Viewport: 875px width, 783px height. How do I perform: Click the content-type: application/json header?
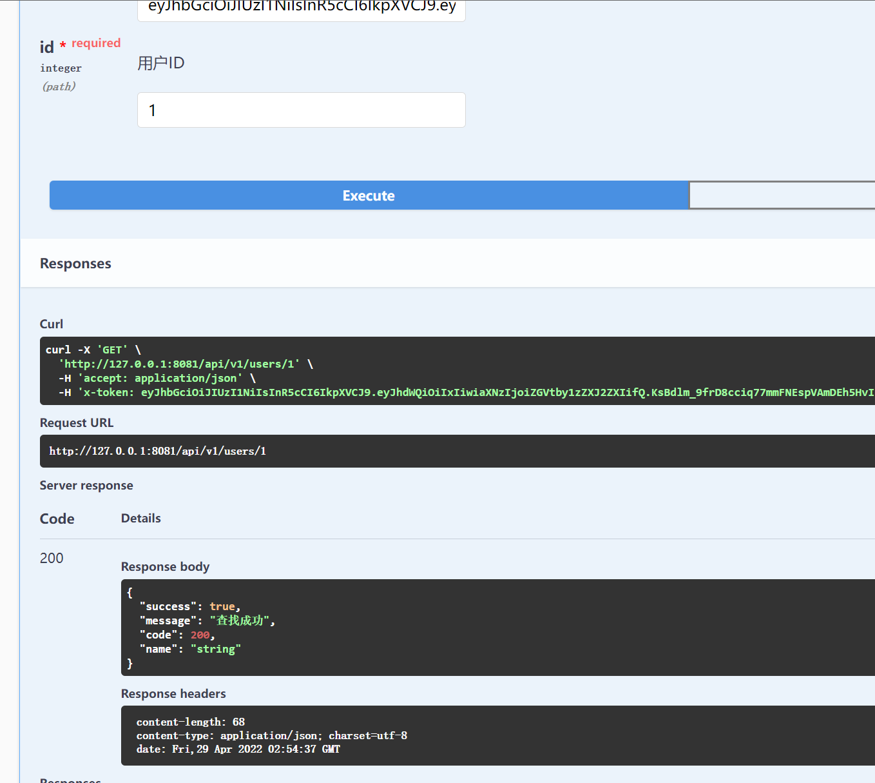click(x=272, y=735)
